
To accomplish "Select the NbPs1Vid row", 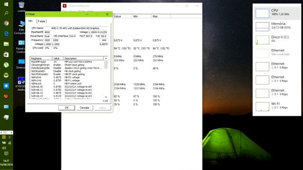I will [67, 80].
